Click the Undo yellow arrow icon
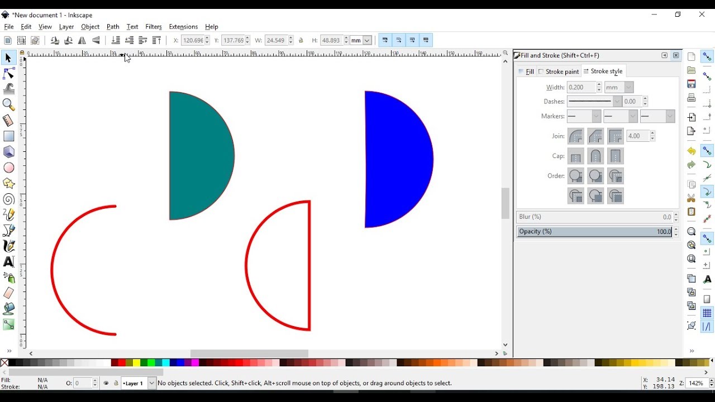715x402 pixels. pyautogui.click(x=692, y=151)
